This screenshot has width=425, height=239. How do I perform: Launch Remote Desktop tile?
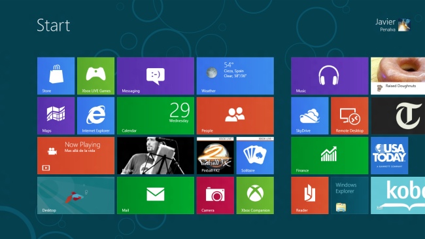(x=350, y=116)
